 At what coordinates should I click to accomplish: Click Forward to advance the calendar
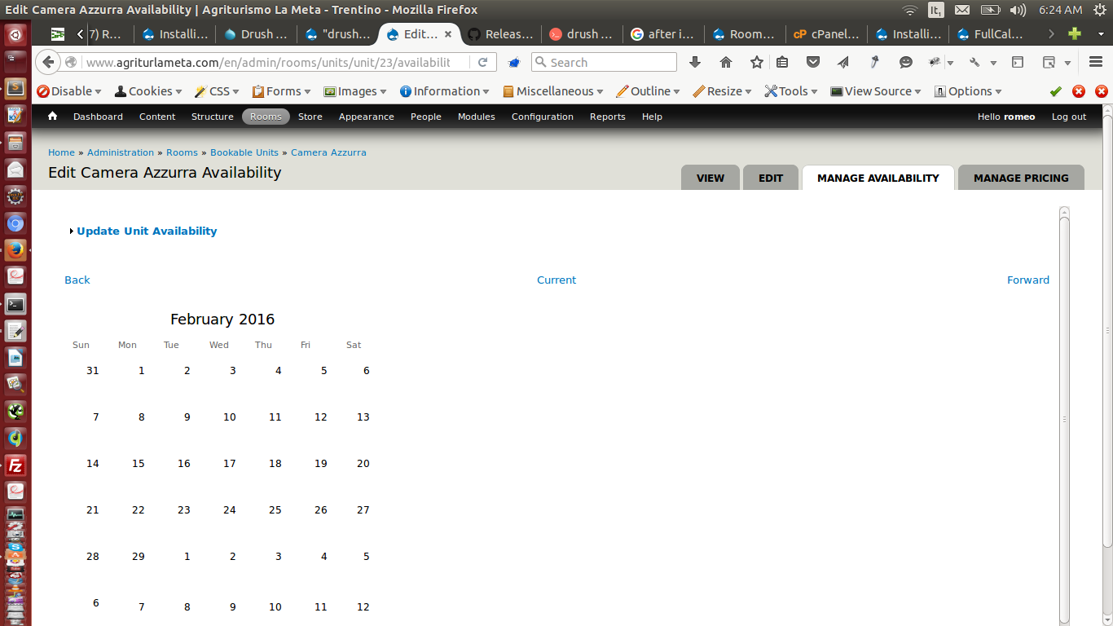(x=1028, y=280)
